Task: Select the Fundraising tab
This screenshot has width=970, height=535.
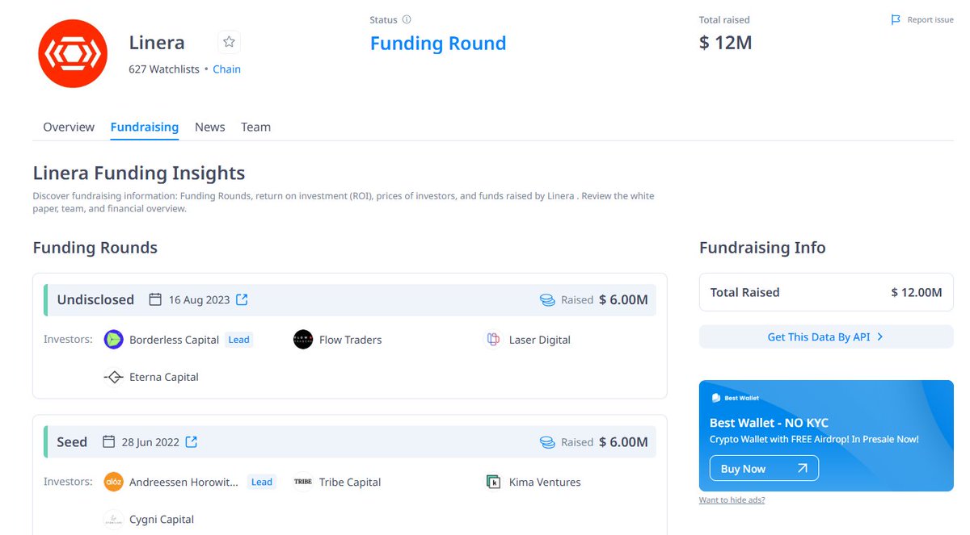Action: [145, 127]
